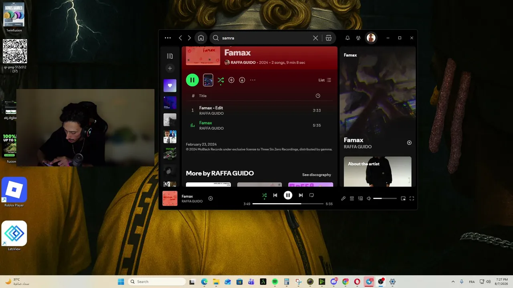The height and width of the screenshot is (288, 513).
Task: Open Microsoft Edge from the taskbar
Action: [204, 282]
